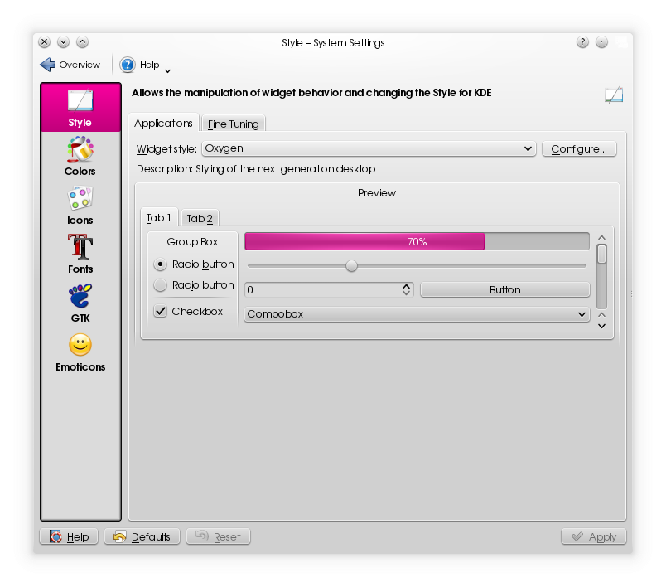Click the Description text line
The width and height of the screenshot is (666, 587).
pos(256,169)
